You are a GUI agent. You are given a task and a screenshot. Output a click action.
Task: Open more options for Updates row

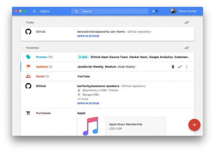(x=187, y=67)
